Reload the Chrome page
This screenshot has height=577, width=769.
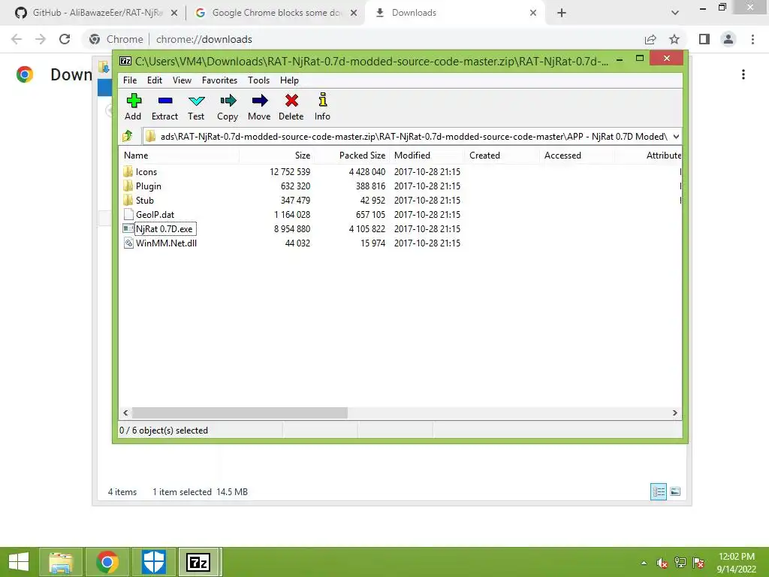[65, 39]
